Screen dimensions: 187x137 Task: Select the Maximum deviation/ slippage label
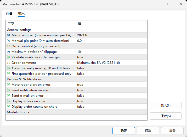(x=34, y=52)
